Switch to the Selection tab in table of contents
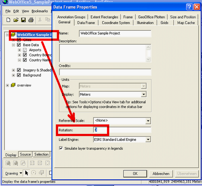 tap(41, 154)
